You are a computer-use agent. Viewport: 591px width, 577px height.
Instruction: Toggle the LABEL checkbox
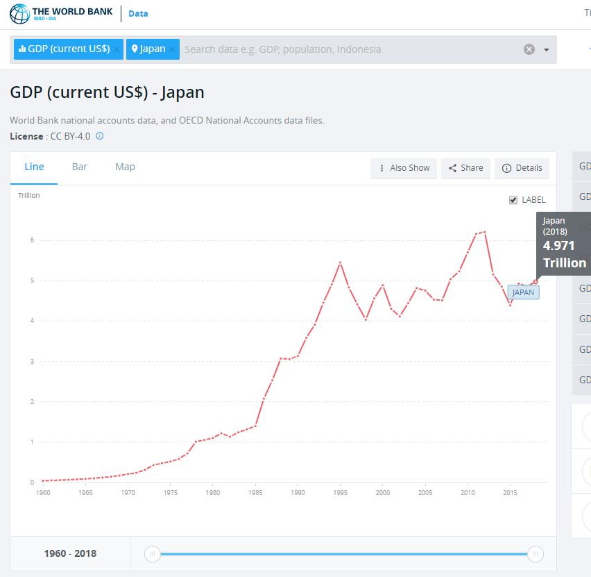(x=513, y=200)
